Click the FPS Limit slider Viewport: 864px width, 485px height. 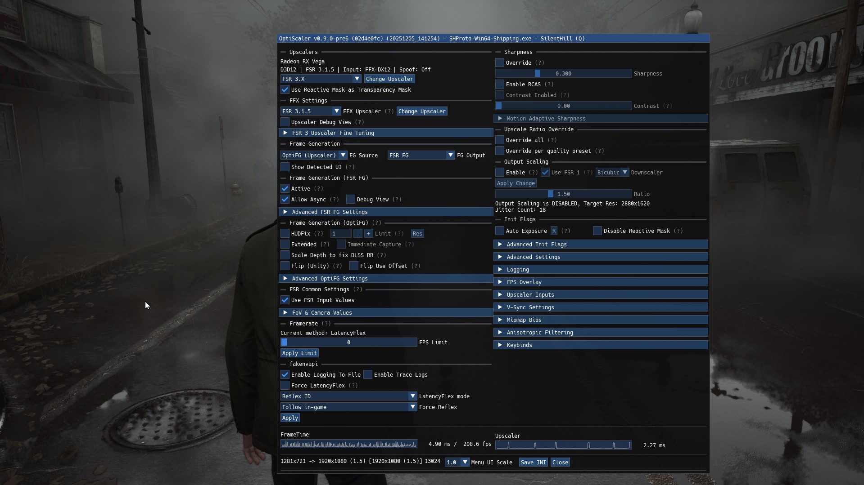[x=349, y=343]
